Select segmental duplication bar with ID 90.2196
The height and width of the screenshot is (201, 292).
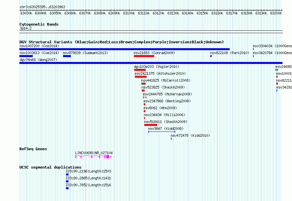(x=67, y=174)
